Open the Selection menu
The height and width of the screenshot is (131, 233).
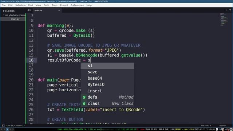[20, 5]
